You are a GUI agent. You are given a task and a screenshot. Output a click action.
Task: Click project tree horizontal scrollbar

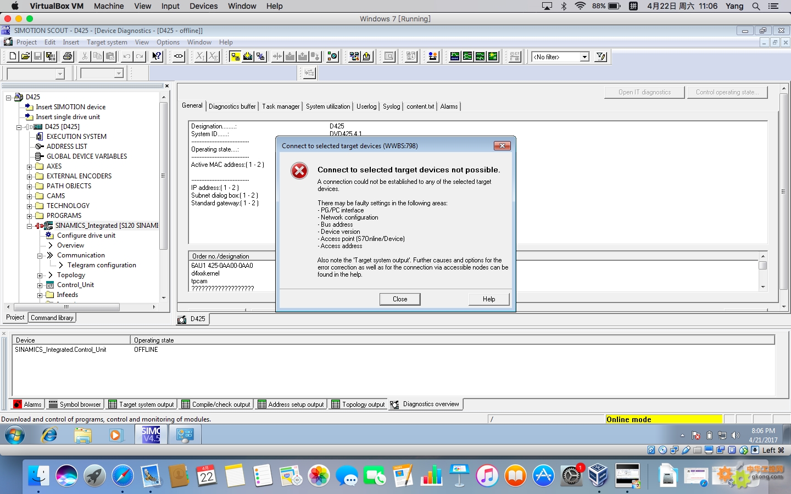66,307
